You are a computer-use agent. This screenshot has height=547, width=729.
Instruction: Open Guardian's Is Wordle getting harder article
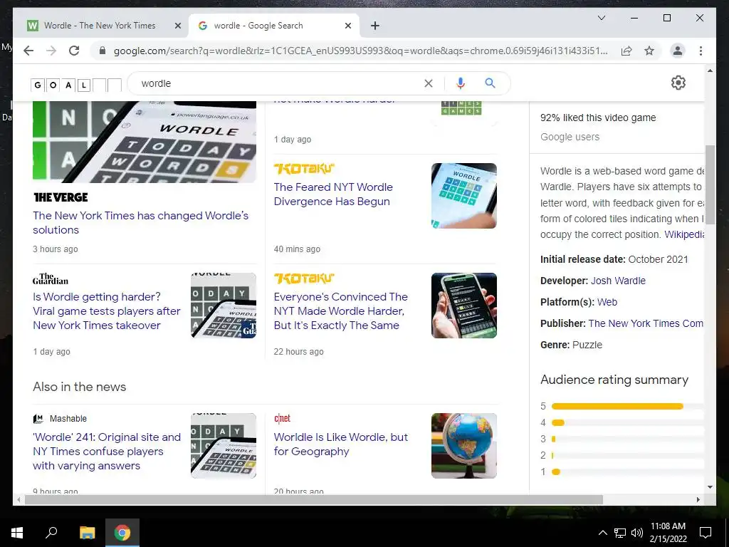[107, 311]
